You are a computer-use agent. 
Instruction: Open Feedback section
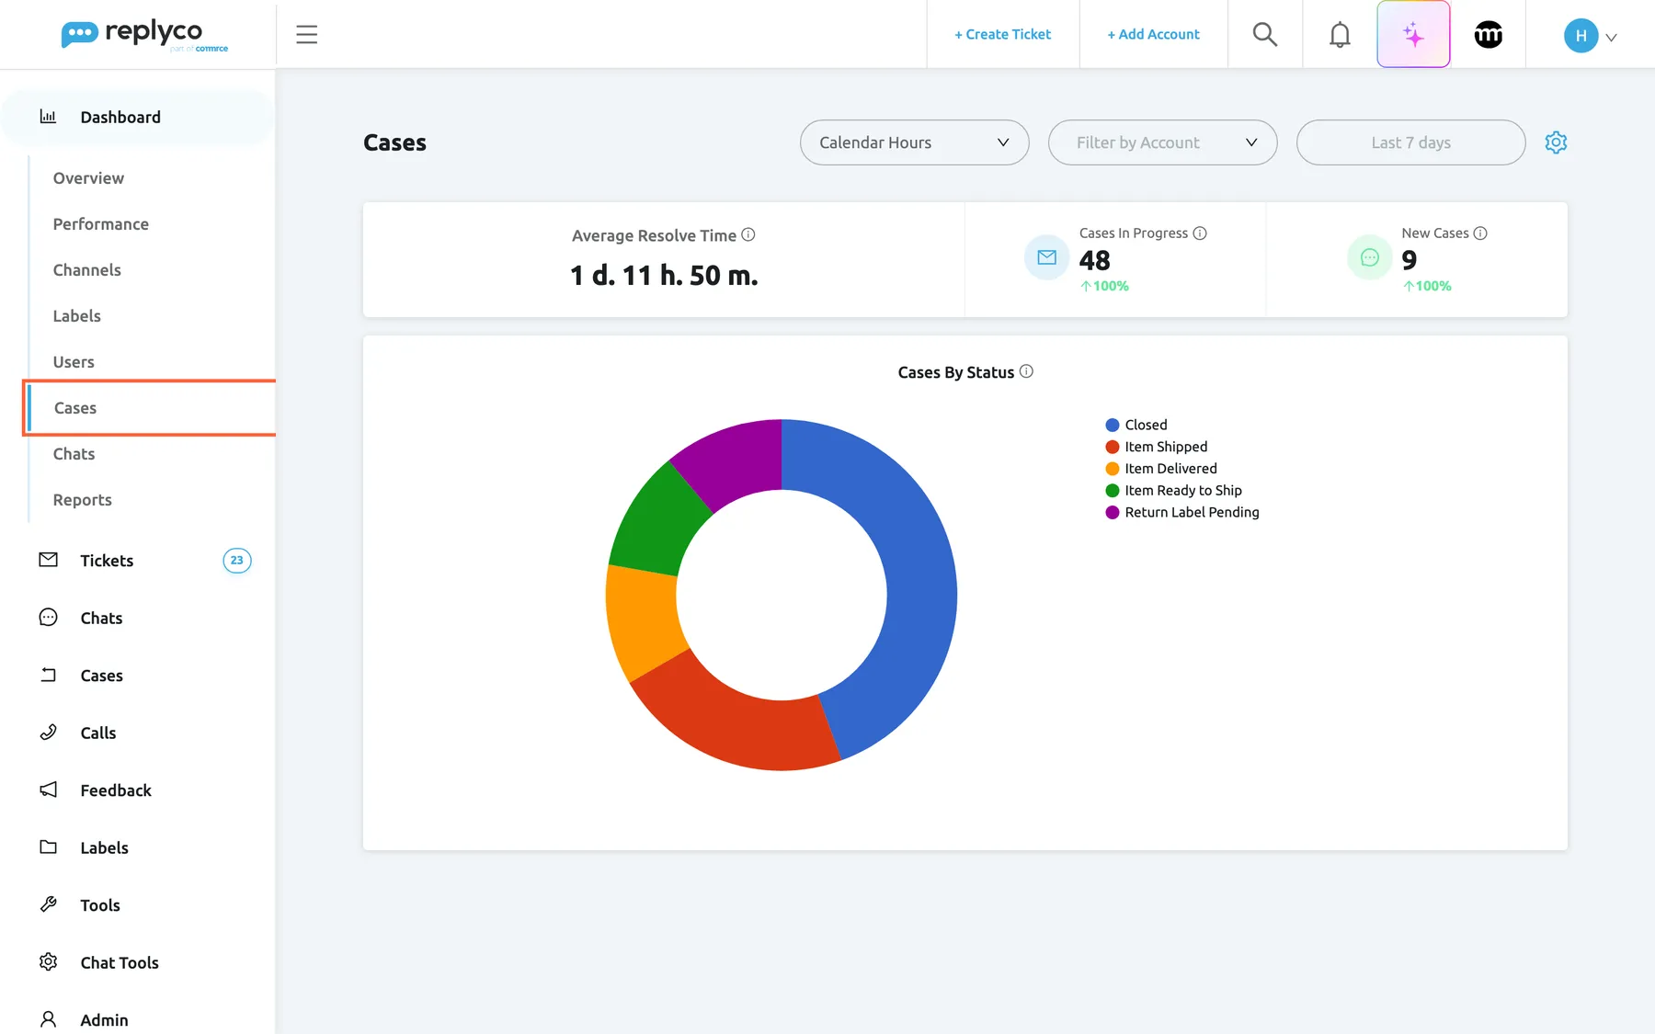[x=116, y=790]
